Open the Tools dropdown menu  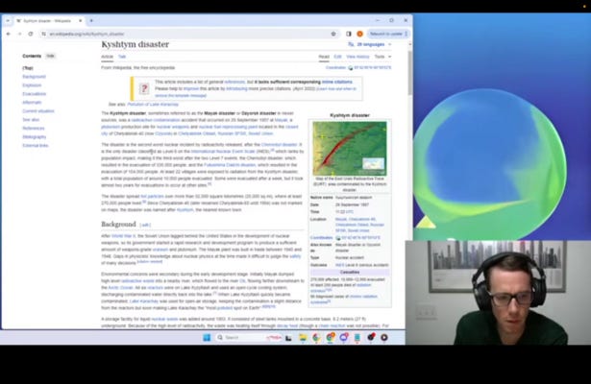coord(382,57)
